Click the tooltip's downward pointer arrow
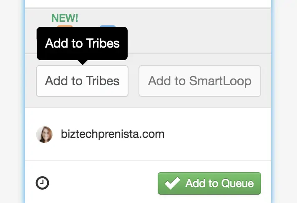 point(83,62)
